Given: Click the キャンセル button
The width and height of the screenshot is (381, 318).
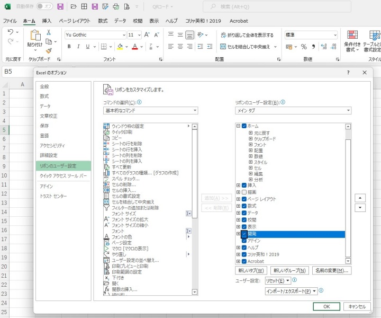Looking at the screenshot, I should pos(357,306).
